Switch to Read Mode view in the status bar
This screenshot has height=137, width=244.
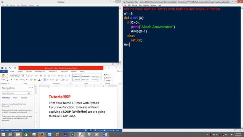click(x=86, y=130)
